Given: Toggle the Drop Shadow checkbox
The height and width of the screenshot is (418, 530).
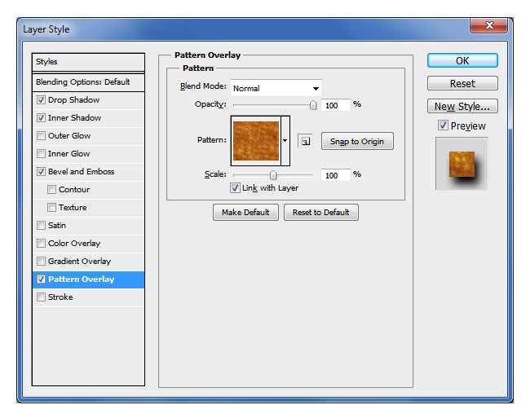Looking at the screenshot, I should [x=42, y=100].
